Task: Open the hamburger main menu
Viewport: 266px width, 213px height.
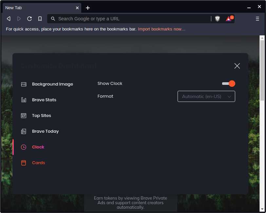Action: [x=257, y=19]
